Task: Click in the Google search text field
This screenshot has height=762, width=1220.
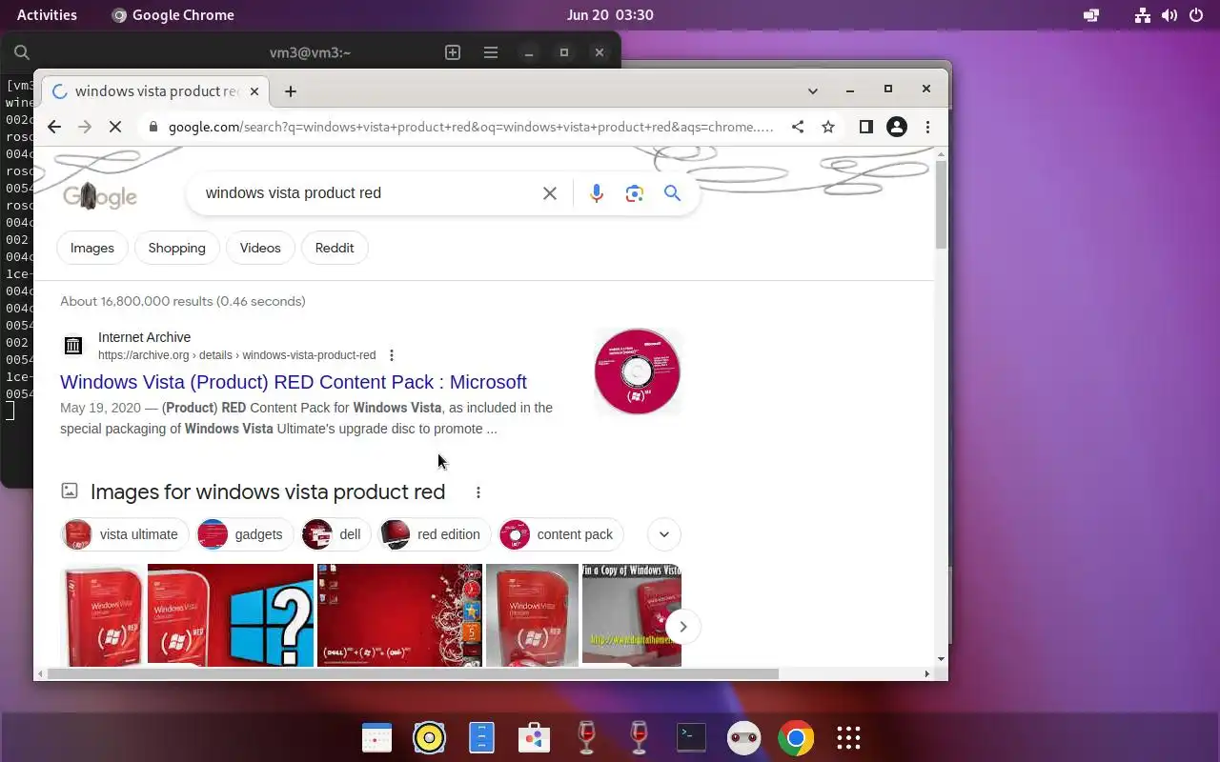Action: tap(367, 193)
